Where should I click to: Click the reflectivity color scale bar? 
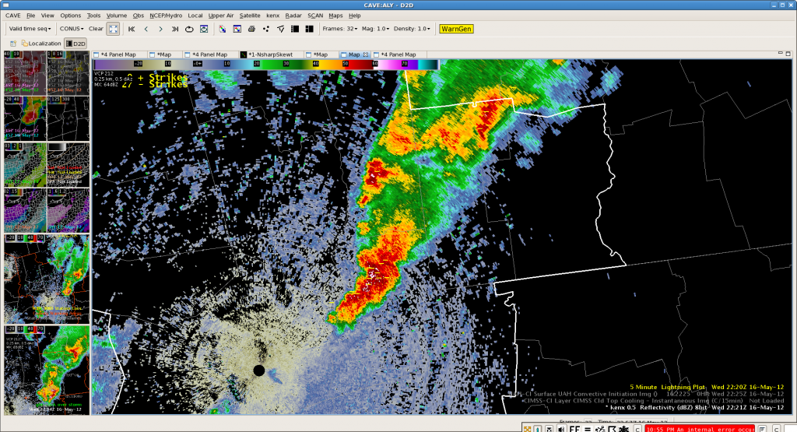click(x=265, y=65)
